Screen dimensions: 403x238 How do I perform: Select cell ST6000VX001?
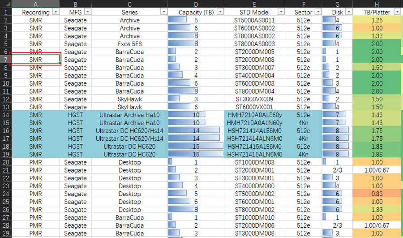click(x=254, y=107)
